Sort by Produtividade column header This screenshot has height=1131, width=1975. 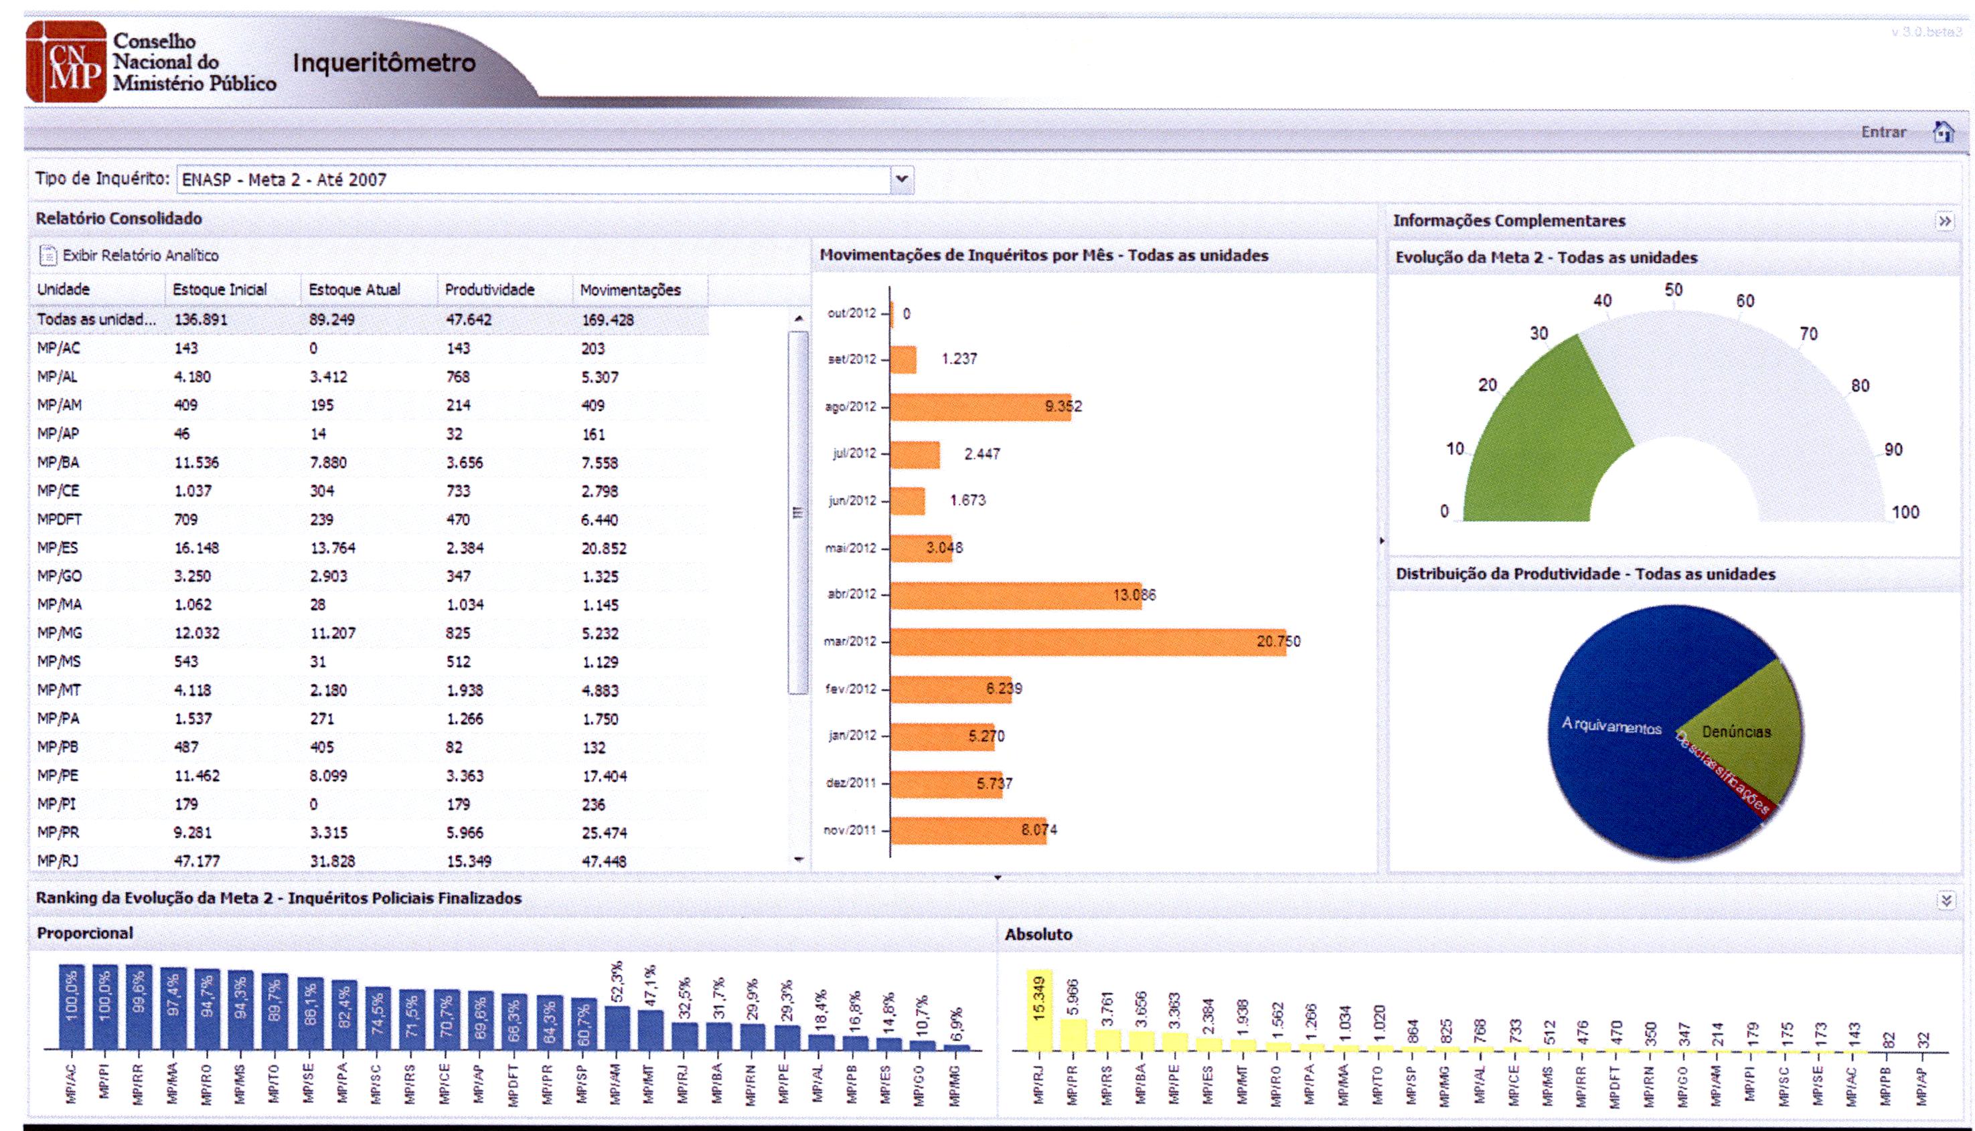click(489, 290)
